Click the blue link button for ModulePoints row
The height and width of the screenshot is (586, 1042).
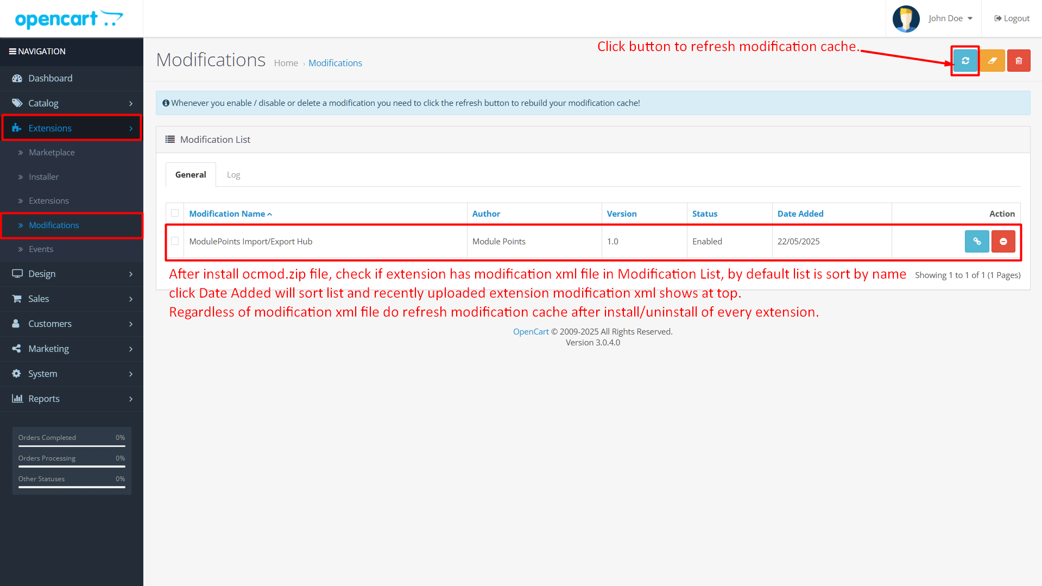pyautogui.click(x=976, y=242)
